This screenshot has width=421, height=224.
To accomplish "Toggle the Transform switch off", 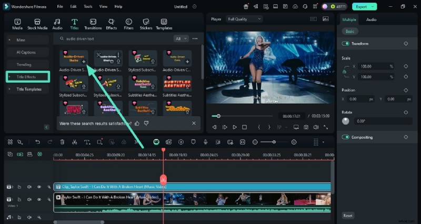I will click(346, 44).
